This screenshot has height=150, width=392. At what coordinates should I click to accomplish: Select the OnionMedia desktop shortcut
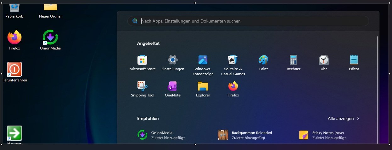pyautogui.click(x=50, y=40)
